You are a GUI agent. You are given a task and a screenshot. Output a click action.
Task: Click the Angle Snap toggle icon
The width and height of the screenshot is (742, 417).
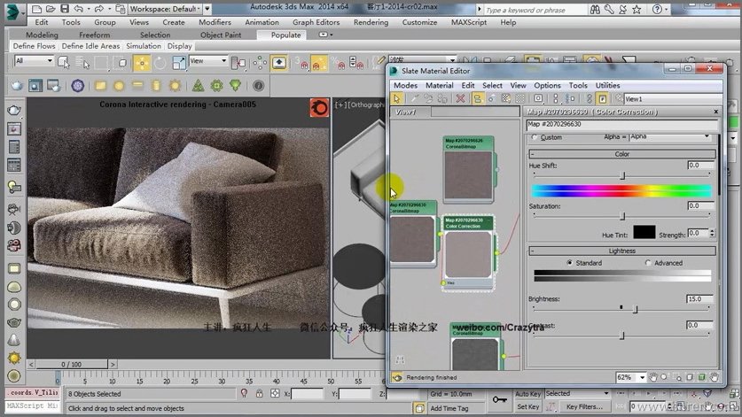321,62
